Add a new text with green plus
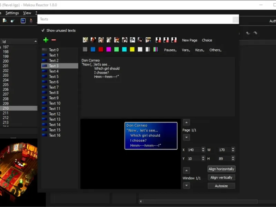 (x=46, y=40)
